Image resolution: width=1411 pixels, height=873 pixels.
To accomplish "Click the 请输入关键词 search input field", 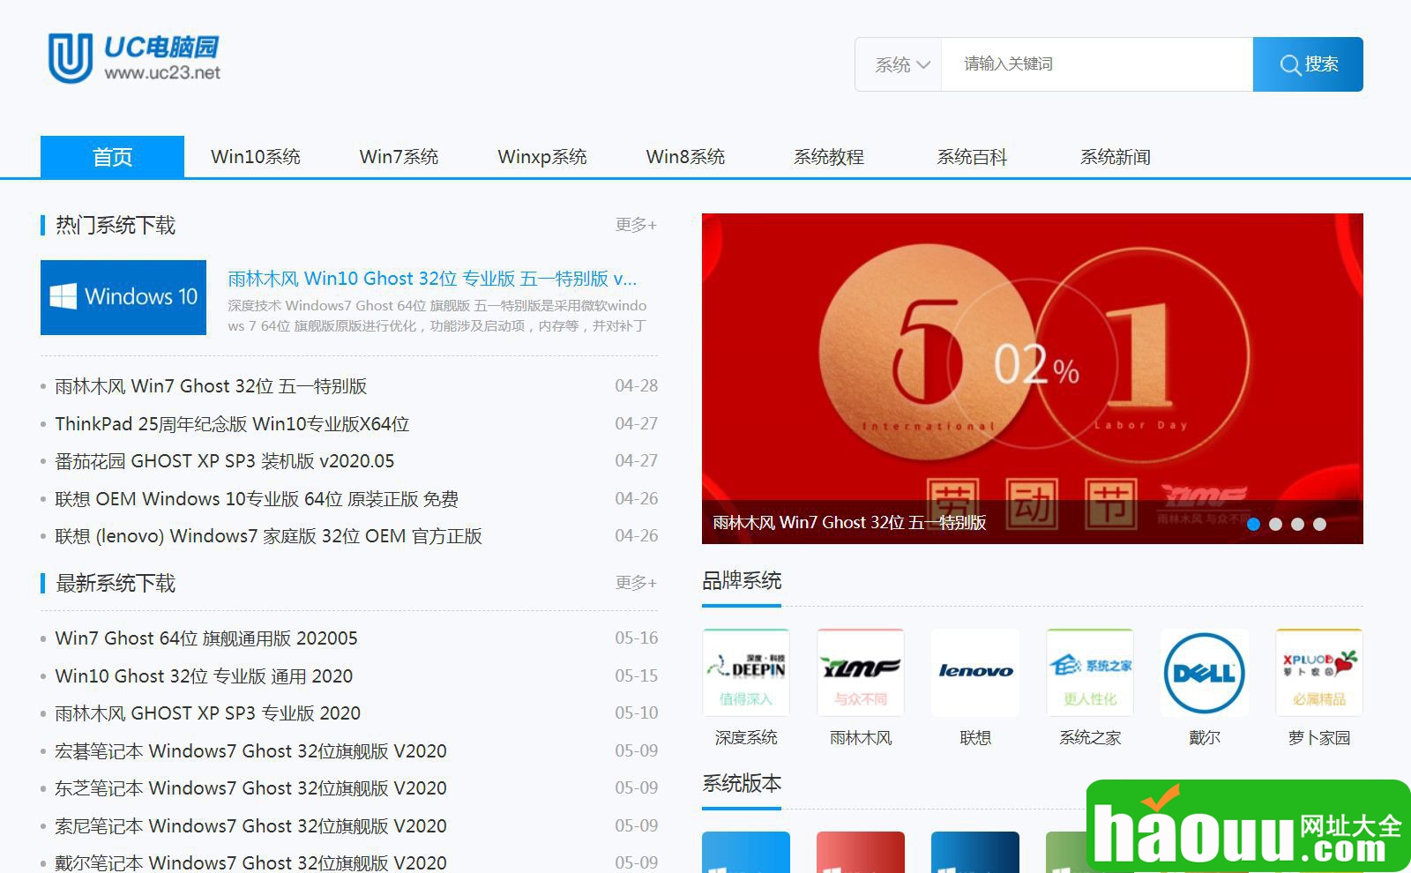I will [x=1096, y=64].
